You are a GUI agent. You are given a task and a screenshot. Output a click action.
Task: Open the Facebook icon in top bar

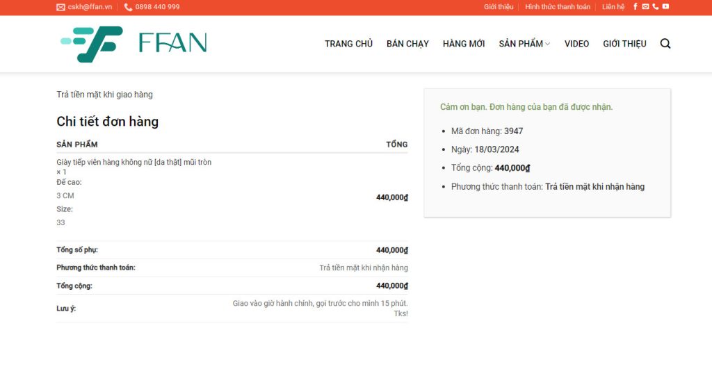[636, 7]
